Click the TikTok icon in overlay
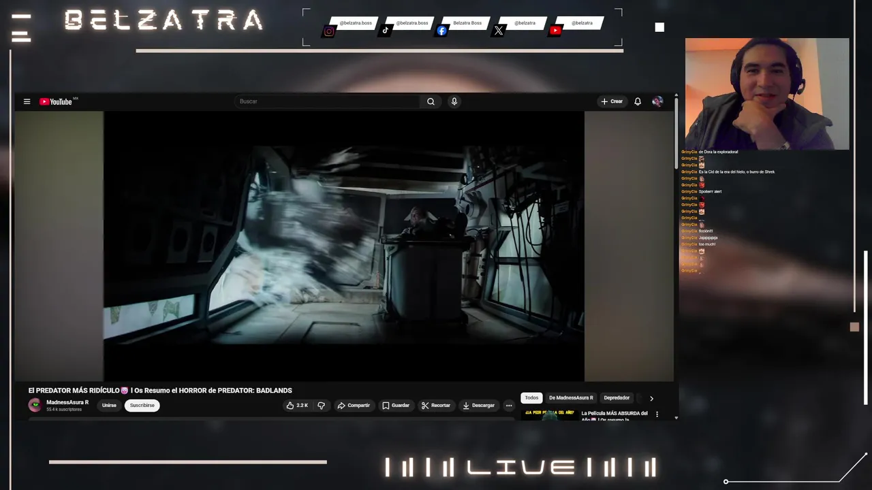Viewport: 872px width, 490px height. tap(385, 31)
